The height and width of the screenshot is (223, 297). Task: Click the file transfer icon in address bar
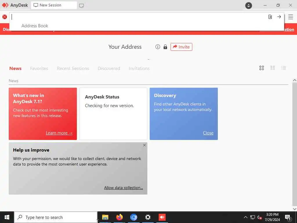point(270,17)
